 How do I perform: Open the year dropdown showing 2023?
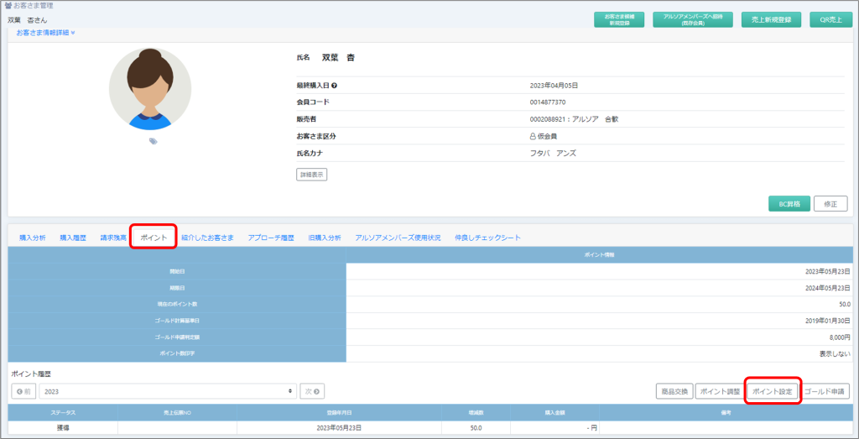pos(168,391)
